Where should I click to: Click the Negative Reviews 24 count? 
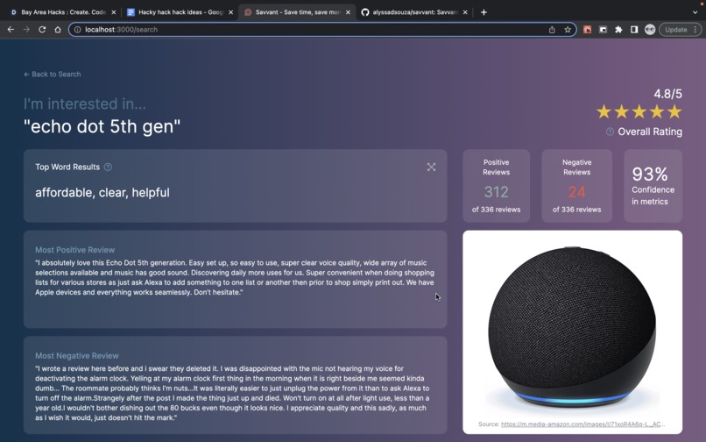click(x=576, y=192)
